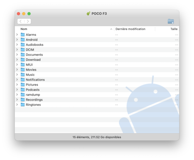Click the Movies folder icon

click(x=23, y=70)
